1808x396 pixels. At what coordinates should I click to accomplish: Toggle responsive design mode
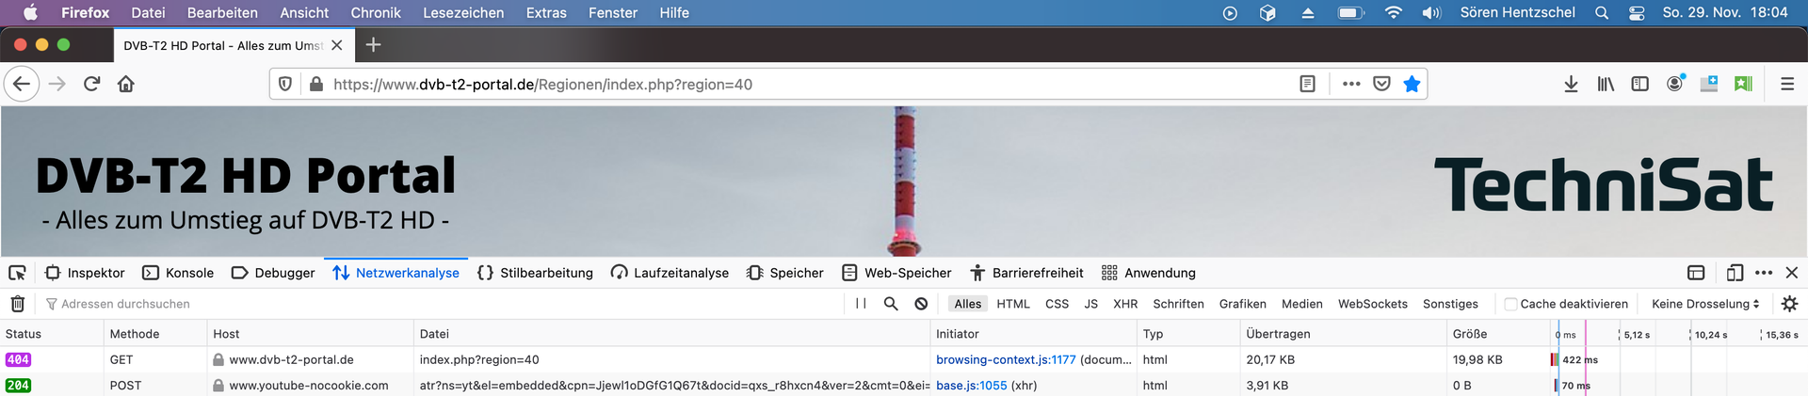click(1735, 273)
